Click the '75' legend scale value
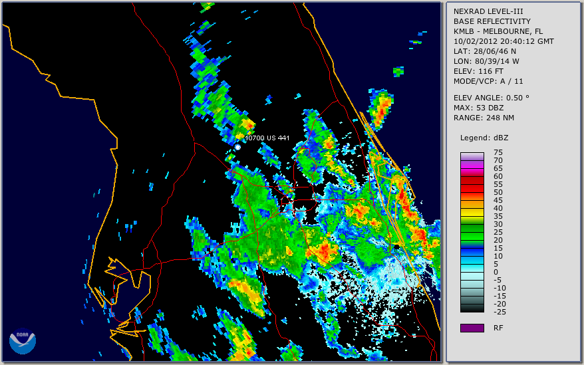 coord(498,152)
